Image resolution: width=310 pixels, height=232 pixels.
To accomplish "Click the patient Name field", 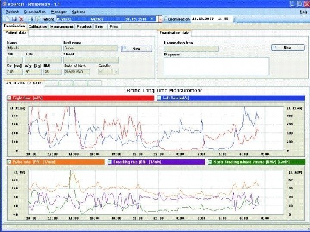I will coord(34,48).
